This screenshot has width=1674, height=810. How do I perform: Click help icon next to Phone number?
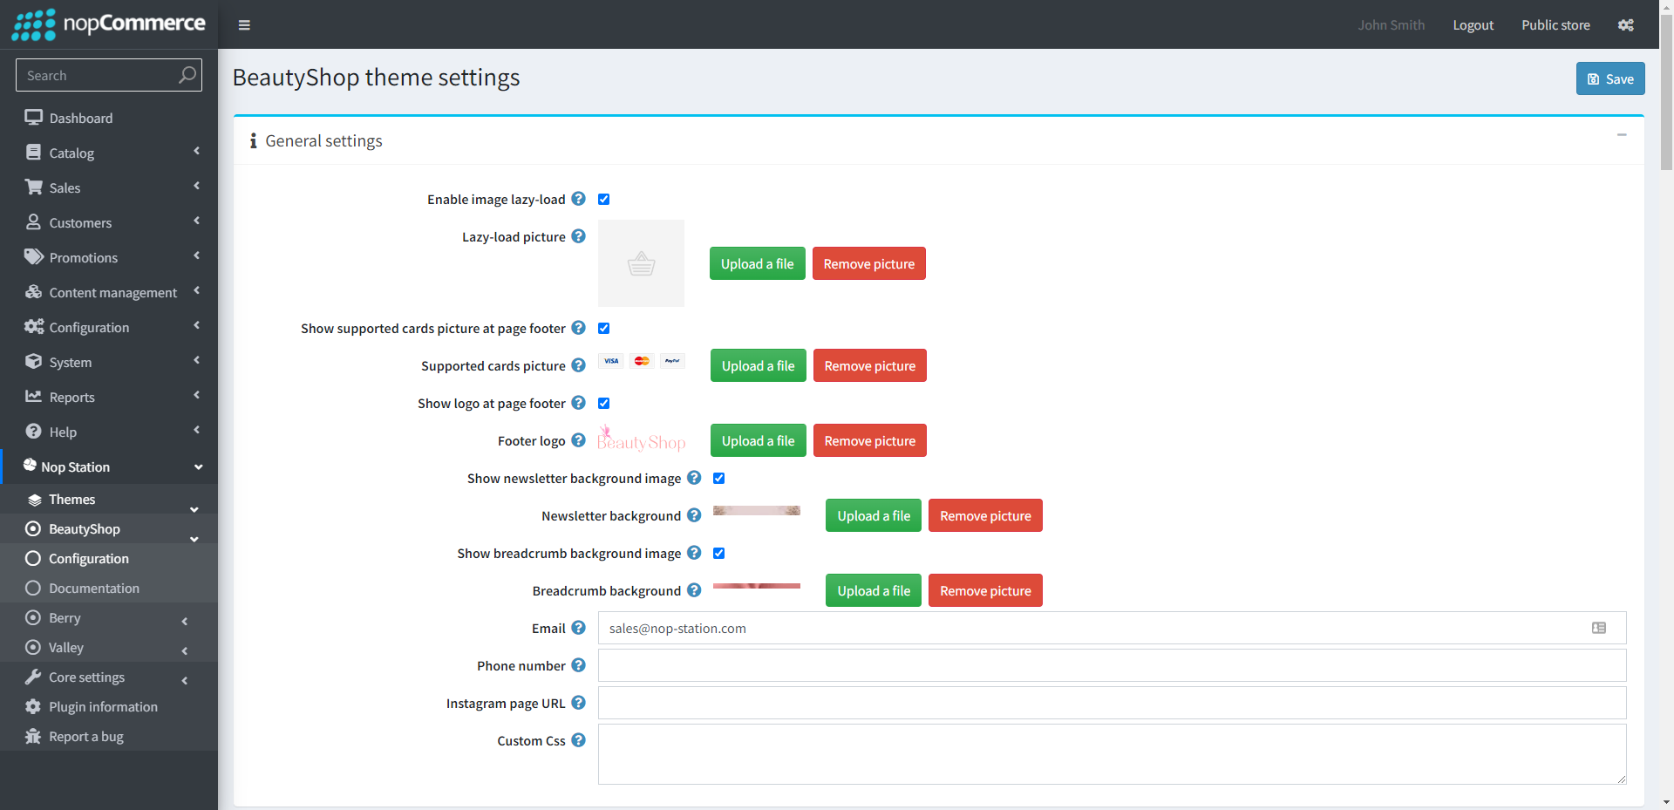coord(578,665)
